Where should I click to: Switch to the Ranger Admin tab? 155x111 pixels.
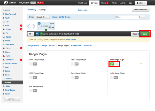[x=33, y=45]
